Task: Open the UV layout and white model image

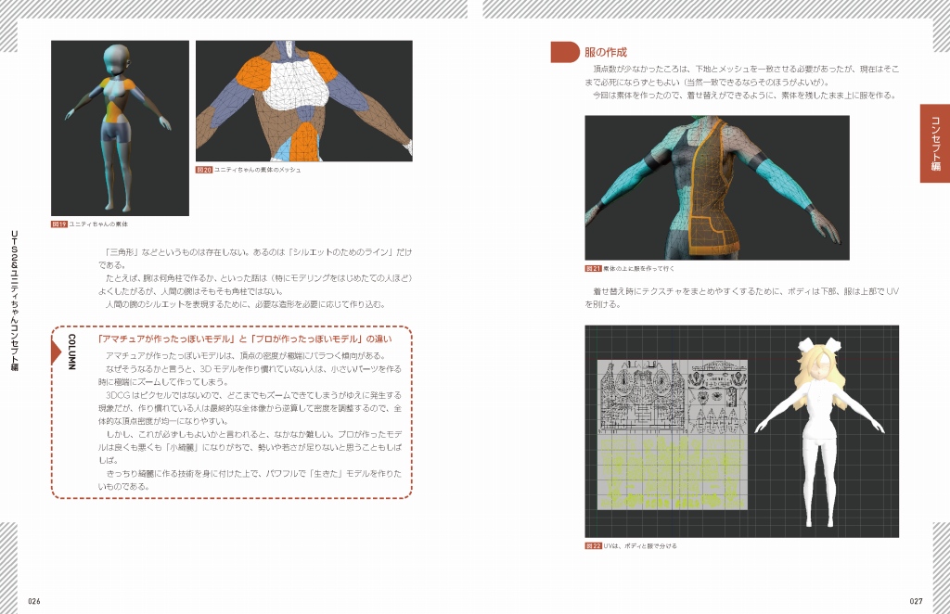Action: (x=741, y=431)
